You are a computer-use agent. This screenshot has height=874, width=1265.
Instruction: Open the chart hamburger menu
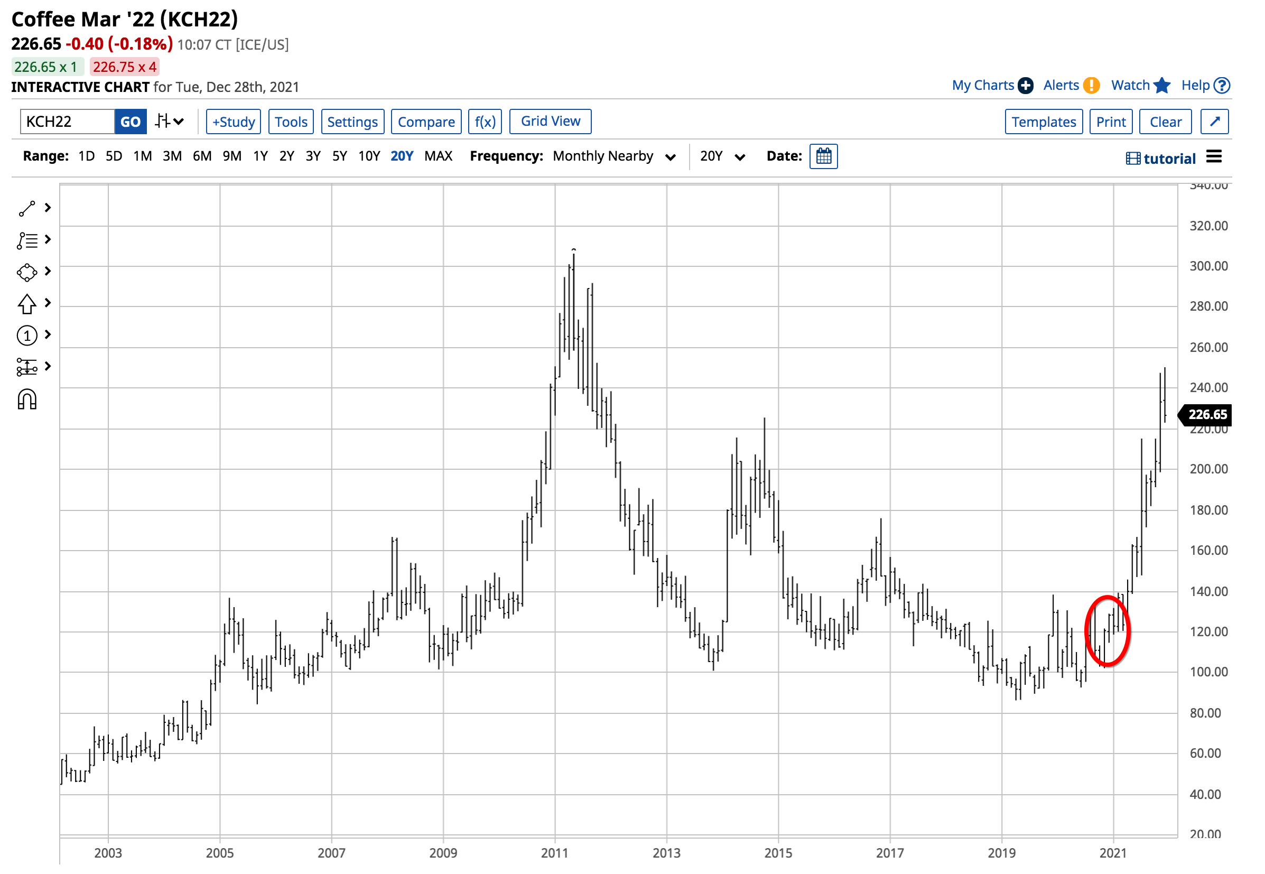pyautogui.click(x=1214, y=156)
